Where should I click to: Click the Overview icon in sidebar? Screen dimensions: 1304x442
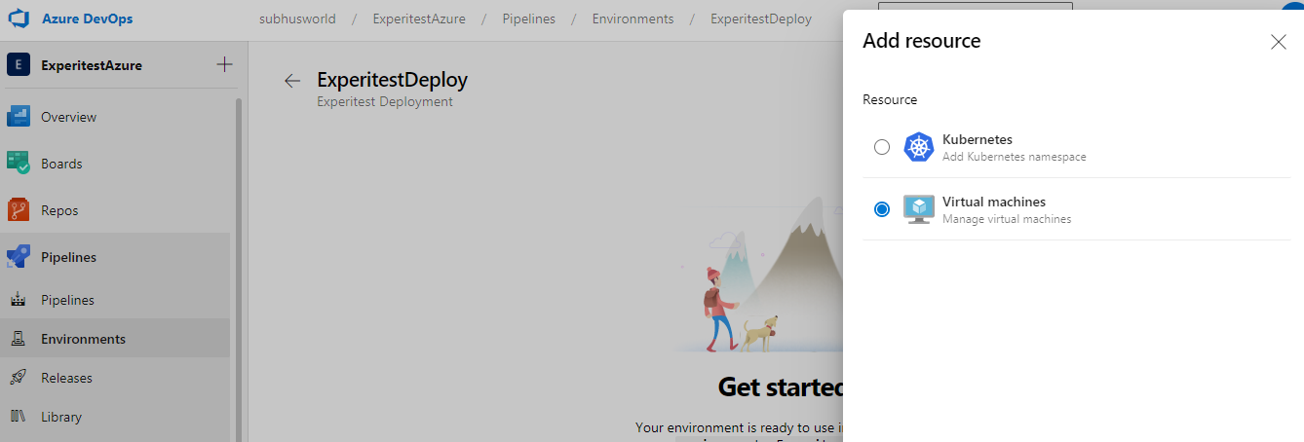(x=19, y=117)
